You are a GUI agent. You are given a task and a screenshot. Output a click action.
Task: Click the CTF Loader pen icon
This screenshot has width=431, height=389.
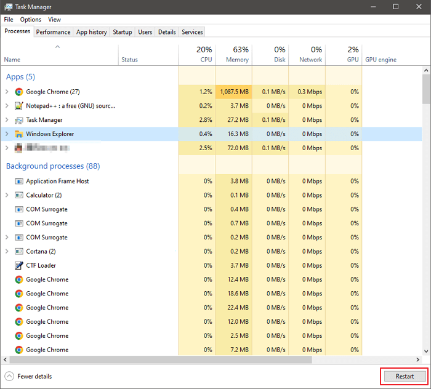pos(19,265)
